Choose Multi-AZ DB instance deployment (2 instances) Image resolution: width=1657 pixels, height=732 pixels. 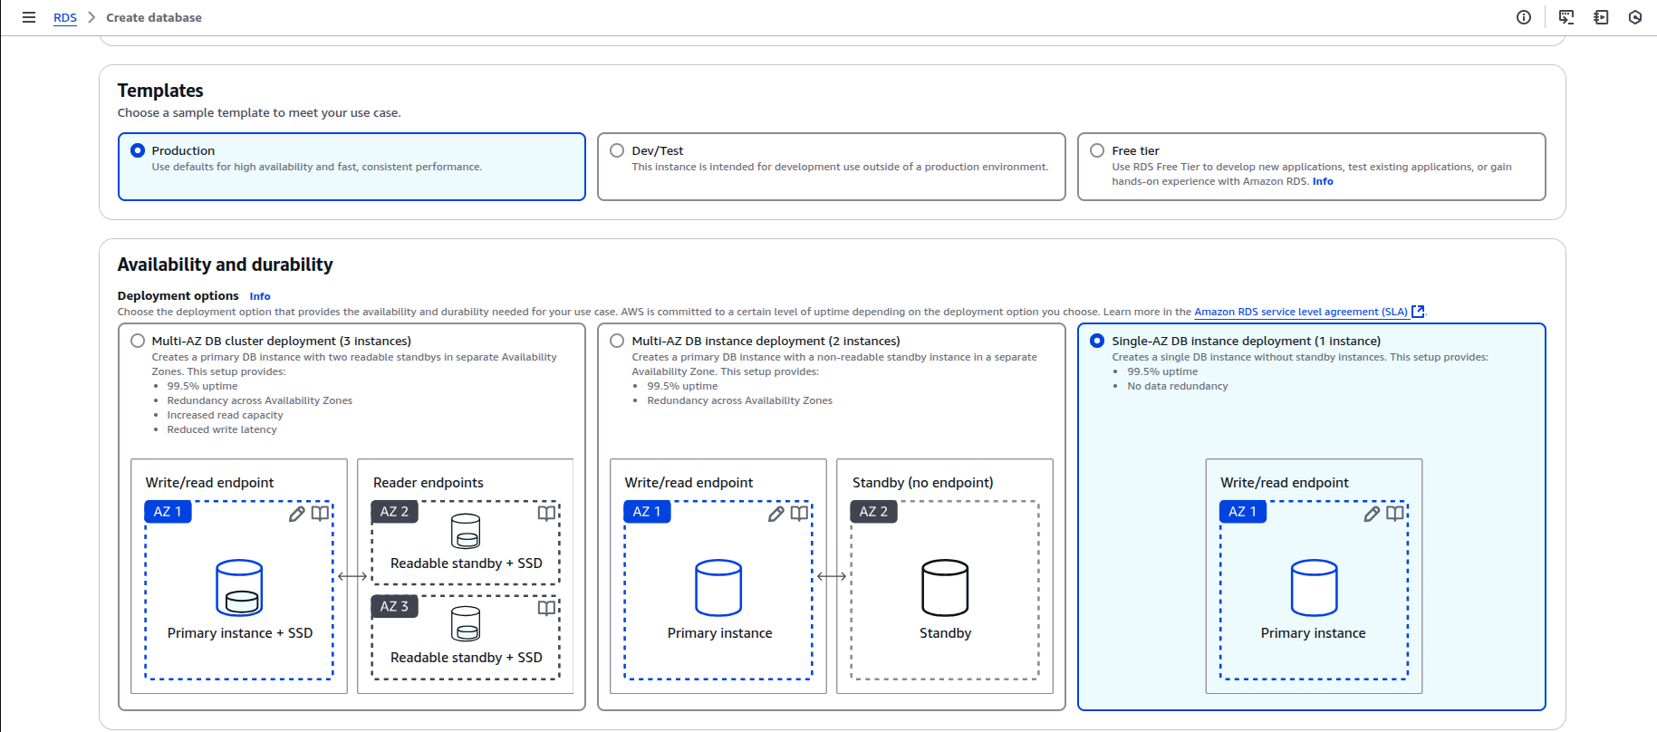(x=617, y=341)
